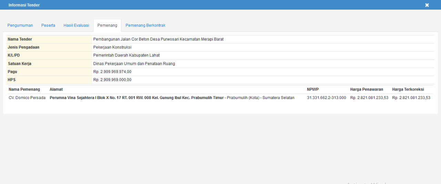Click the Harga Penawaran column header
The image size is (441, 184).
click(x=367, y=89)
